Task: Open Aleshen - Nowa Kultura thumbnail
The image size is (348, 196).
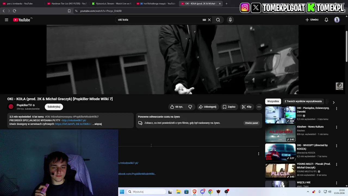Action: tap(280, 133)
